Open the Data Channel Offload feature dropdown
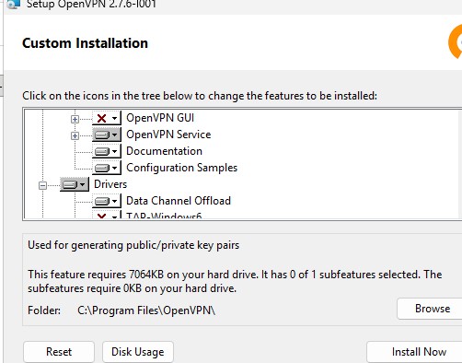The height and width of the screenshot is (363, 462). 107,201
